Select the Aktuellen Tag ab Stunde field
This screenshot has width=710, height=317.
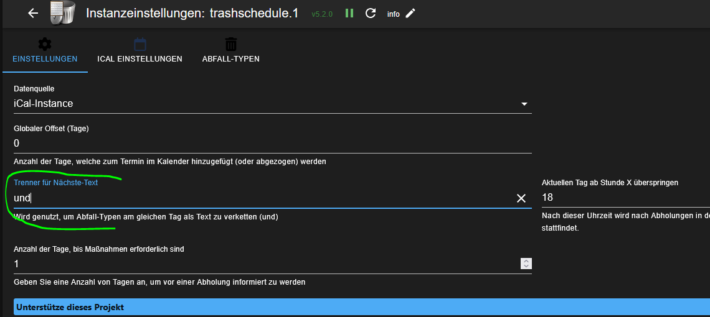(x=623, y=198)
